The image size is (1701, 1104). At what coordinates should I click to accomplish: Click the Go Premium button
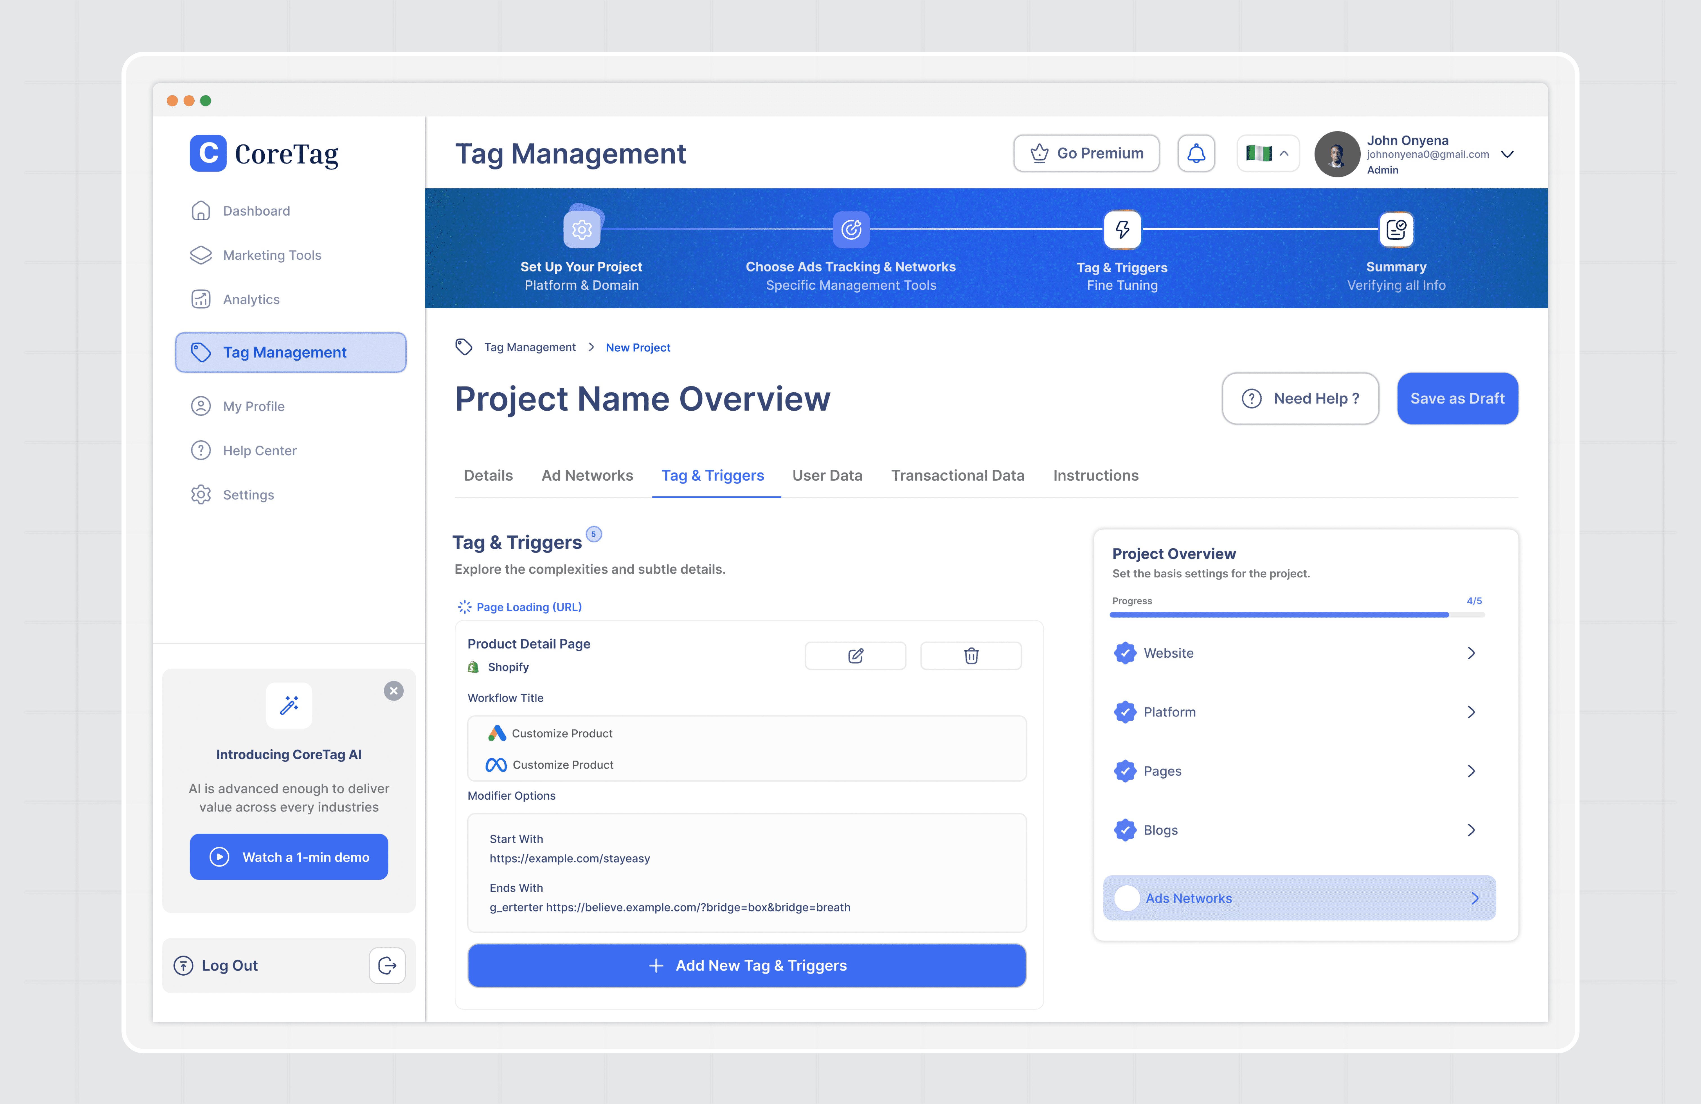tap(1086, 153)
